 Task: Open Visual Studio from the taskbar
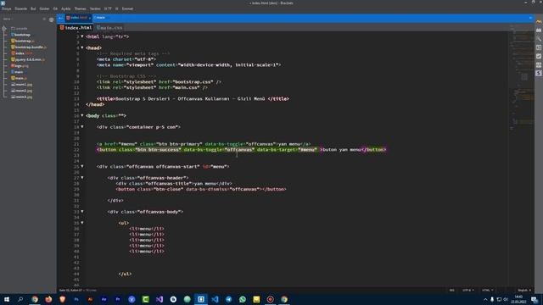[x=160, y=299]
